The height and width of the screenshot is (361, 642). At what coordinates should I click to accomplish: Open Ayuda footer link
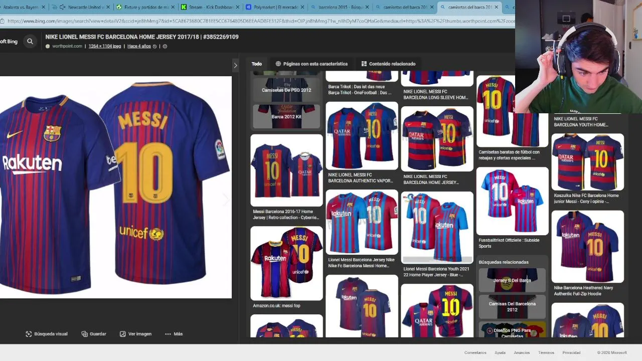coord(500,352)
